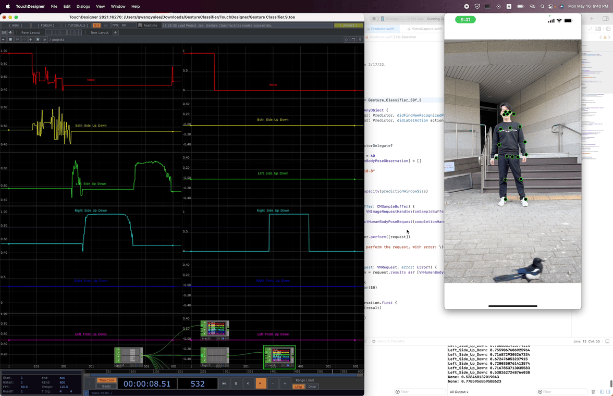Viewport: 613px width, 396px height.
Task: Enable Loop range limit
Action: (x=298, y=387)
